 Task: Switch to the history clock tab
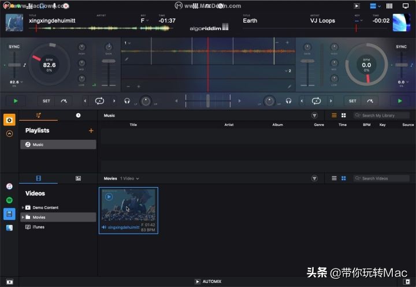[x=78, y=115]
